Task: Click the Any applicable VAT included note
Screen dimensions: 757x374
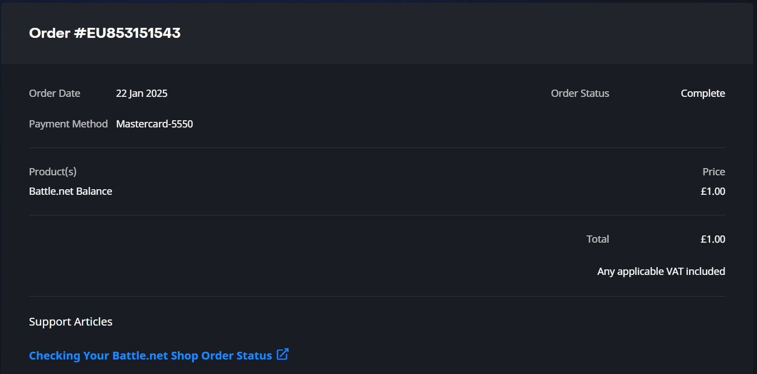Action: pyautogui.click(x=661, y=272)
